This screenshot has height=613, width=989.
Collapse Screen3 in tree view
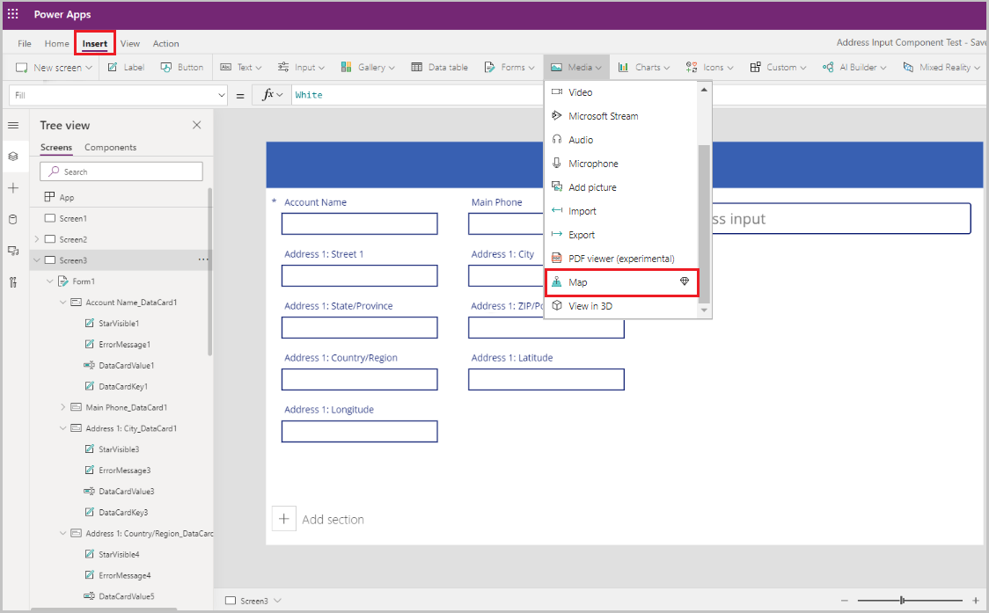37,259
